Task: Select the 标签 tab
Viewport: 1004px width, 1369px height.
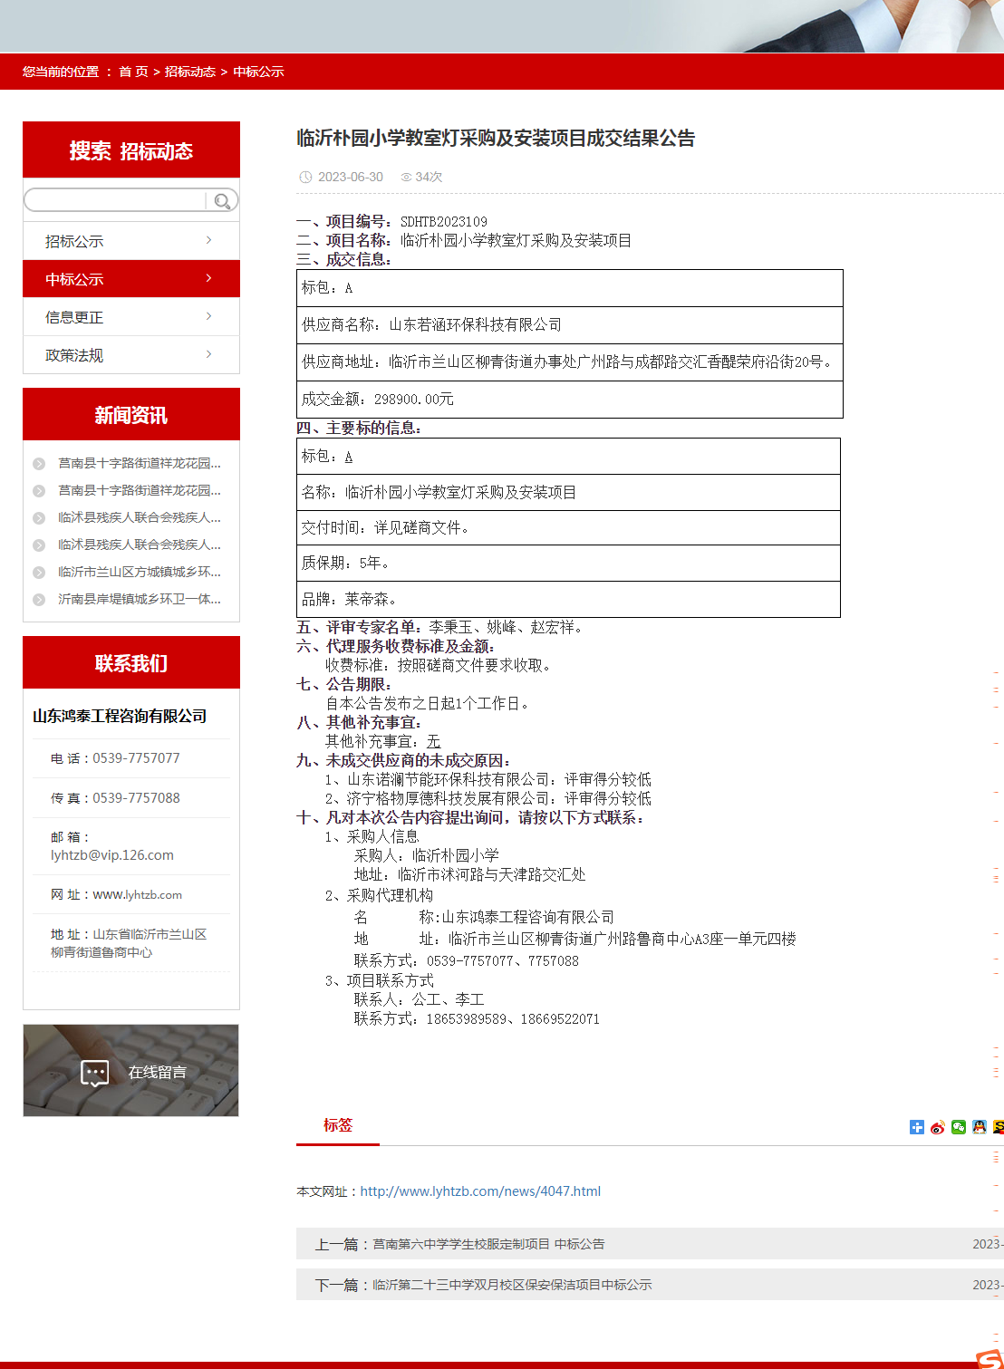Action: 338,1125
